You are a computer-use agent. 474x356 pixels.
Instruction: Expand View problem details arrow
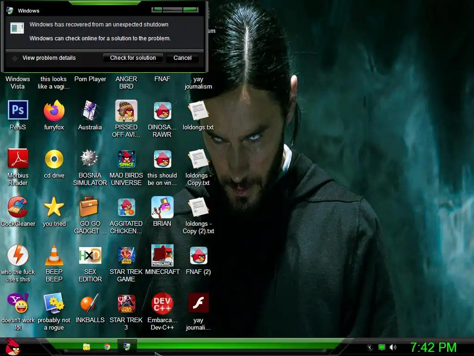tap(14, 58)
